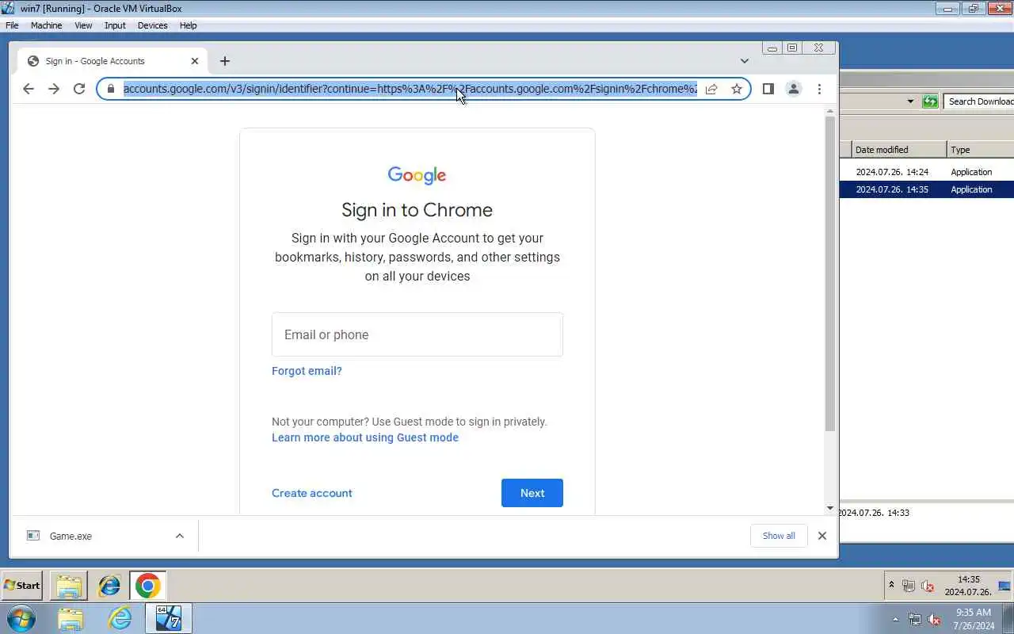The height and width of the screenshot is (634, 1014).
Task: Open Forgot email link
Action: tap(307, 371)
